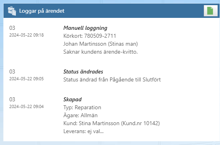Screen dimensions: 220x145
Task: Select the 'Loggar på ärendet' panel title
Action: pos(42,11)
